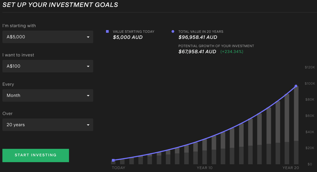Click the green +234.34% growth figure
317x172 pixels.
231,51
